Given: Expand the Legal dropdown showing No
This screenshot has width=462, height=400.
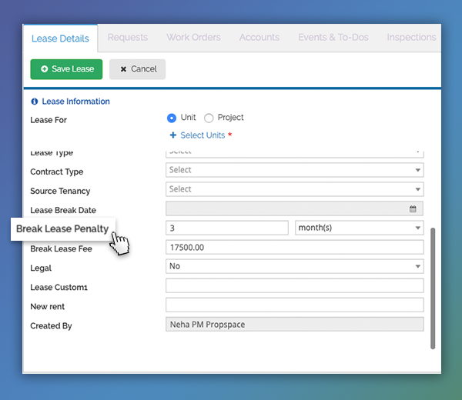Looking at the screenshot, I should click(x=295, y=266).
